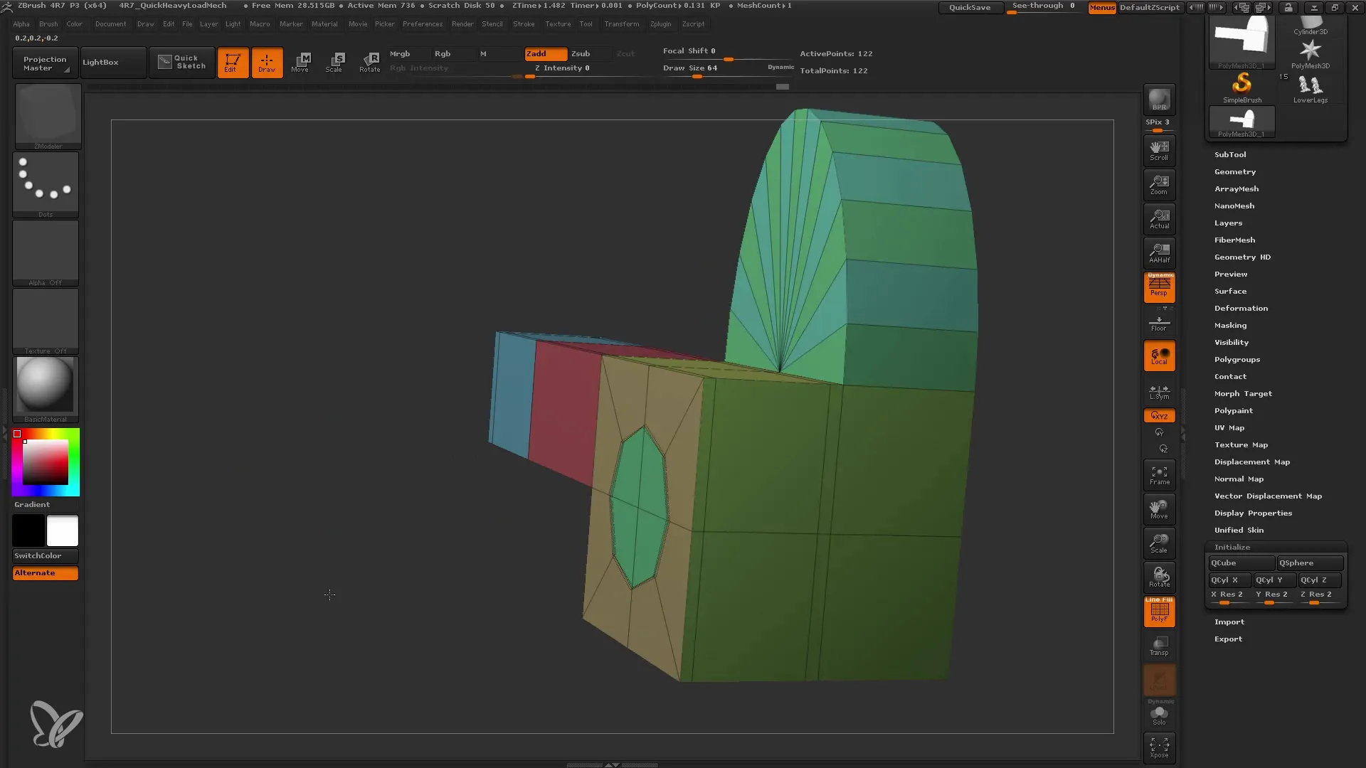This screenshot has width=1366, height=768.
Task: Click the Frame mesh icon
Action: (1159, 475)
